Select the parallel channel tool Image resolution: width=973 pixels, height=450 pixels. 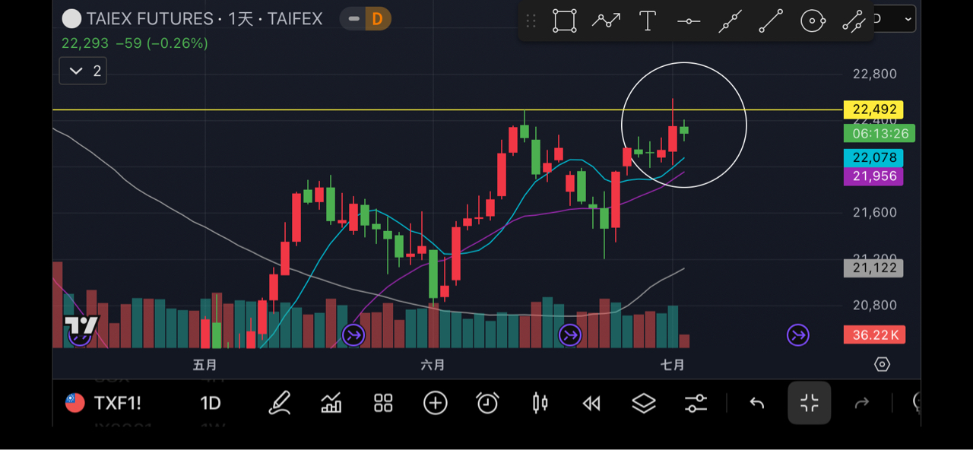[854, 21]
